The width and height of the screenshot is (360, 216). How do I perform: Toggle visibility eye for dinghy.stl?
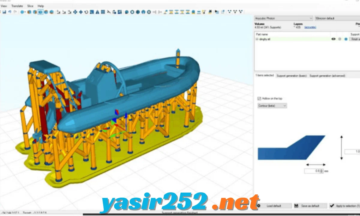(x=333, y=39)
